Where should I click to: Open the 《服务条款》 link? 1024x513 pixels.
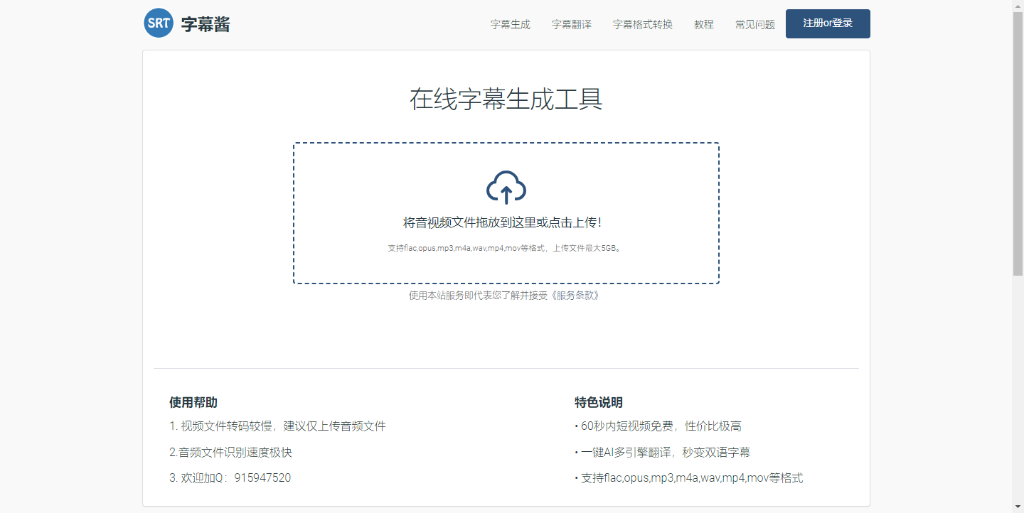pos(575,296)
